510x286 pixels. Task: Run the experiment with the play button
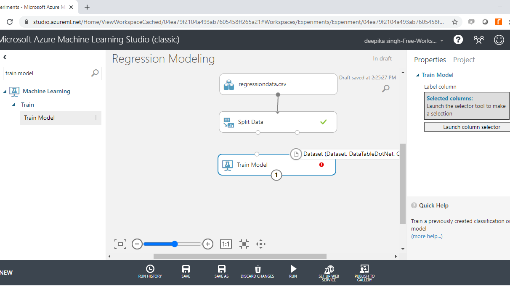point(293,271)
